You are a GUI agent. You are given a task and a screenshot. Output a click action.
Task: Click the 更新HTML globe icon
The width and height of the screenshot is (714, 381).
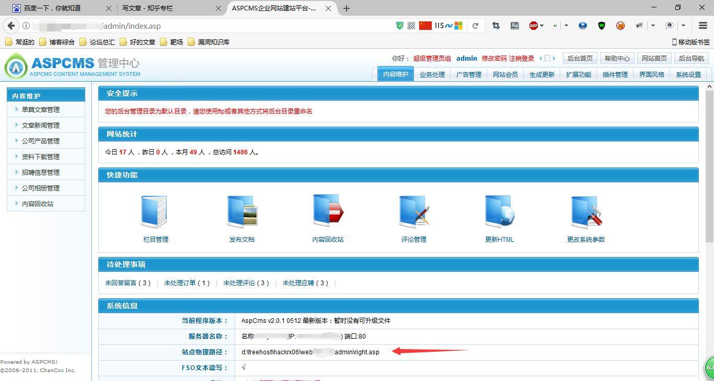click(x=500, y=212)
